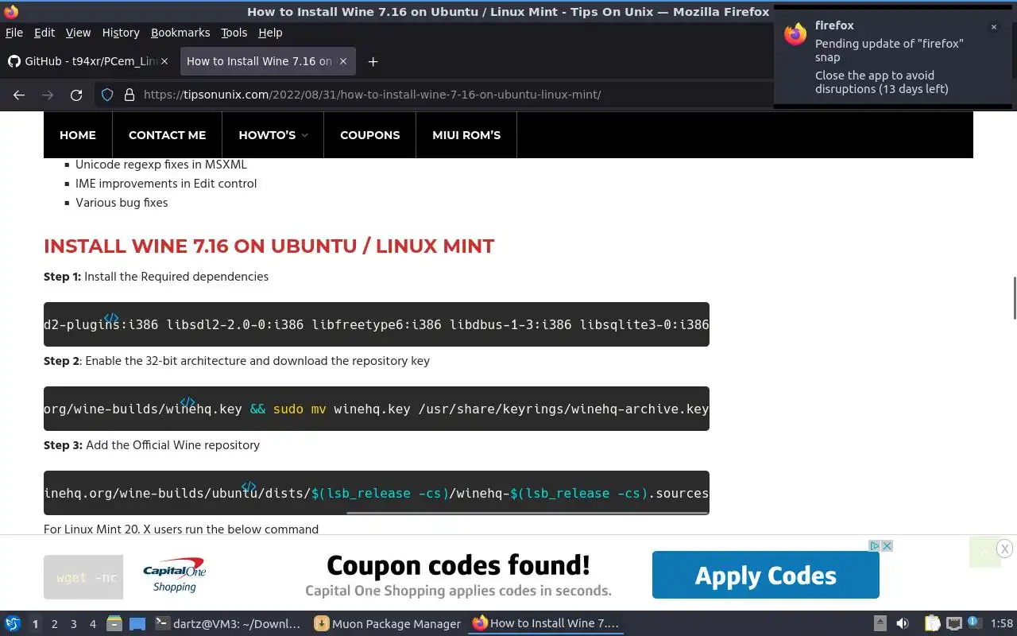Screen dimensions: 1017x636
Task: Reload the current page
Action: click(76, 95)
